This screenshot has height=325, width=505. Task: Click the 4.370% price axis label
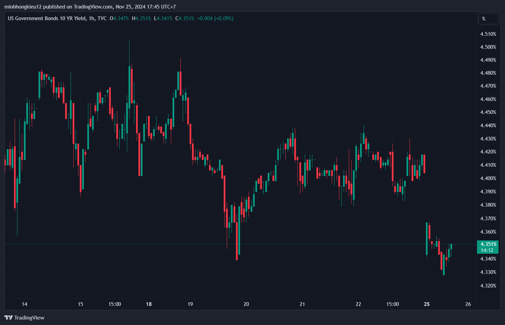(x=488, y=219)
